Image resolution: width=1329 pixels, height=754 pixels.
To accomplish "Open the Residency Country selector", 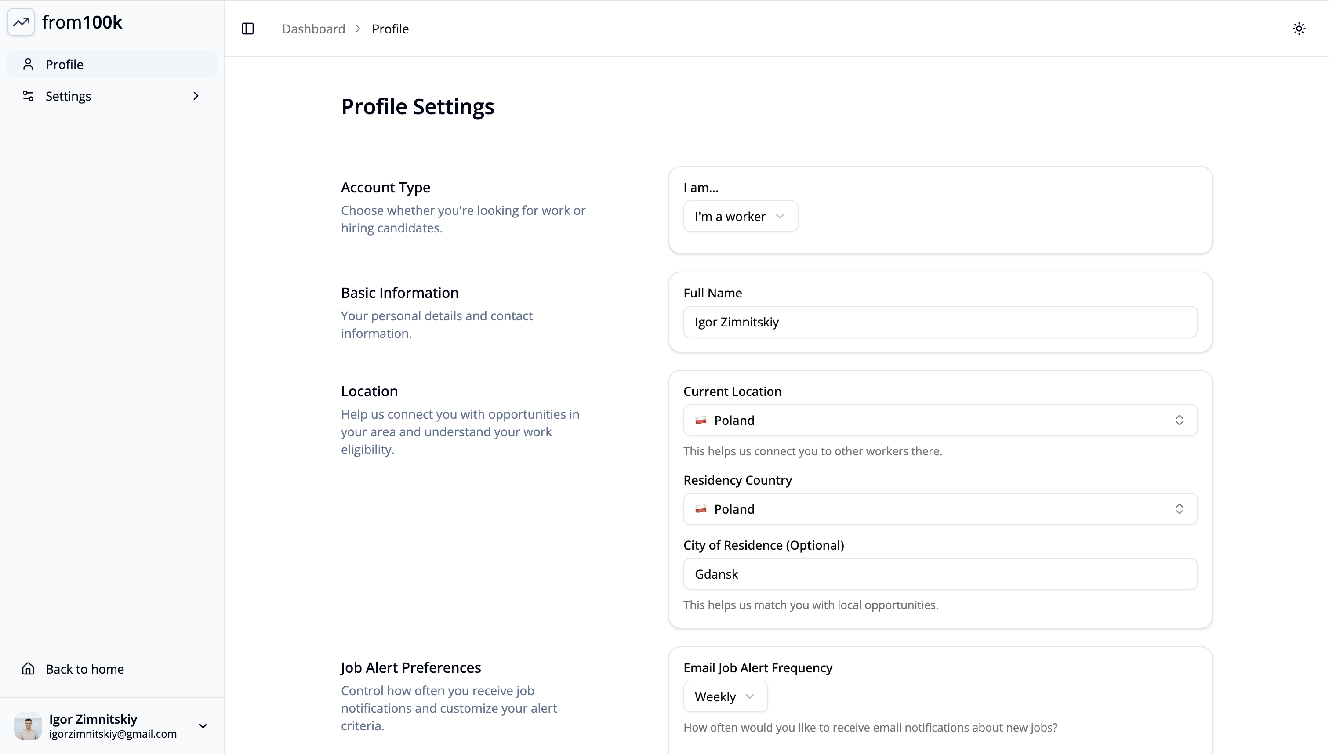I will click(x=940, y=509).
